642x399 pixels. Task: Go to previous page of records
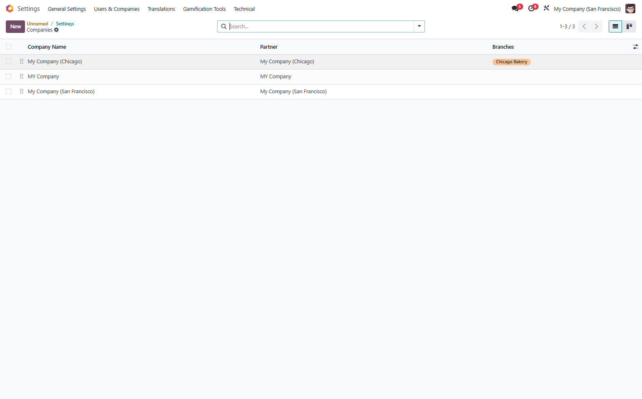(x=584, y=27)
